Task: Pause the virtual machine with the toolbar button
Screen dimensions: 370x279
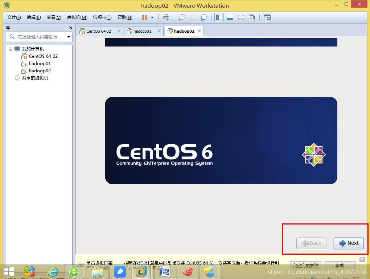Action: pos(144,17)
